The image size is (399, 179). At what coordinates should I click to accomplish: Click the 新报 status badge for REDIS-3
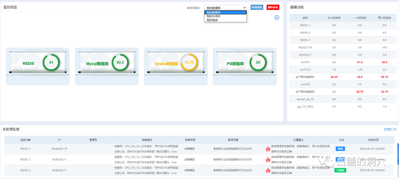point(340,149)
